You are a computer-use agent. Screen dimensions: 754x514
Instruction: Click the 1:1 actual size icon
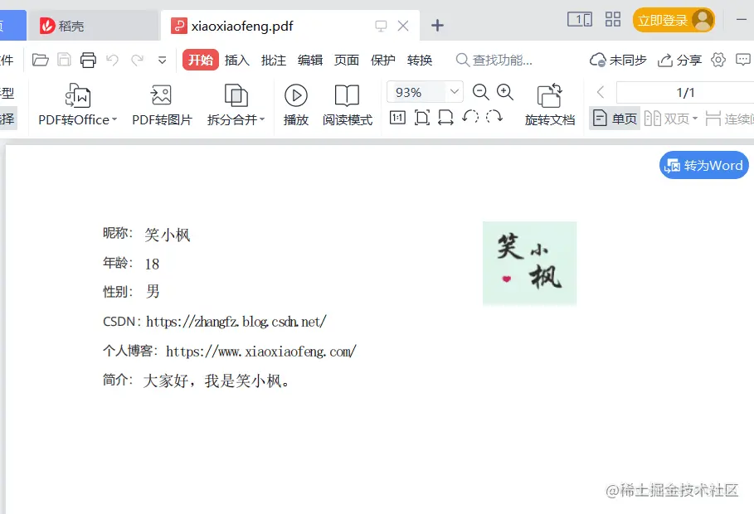point(397,118)
